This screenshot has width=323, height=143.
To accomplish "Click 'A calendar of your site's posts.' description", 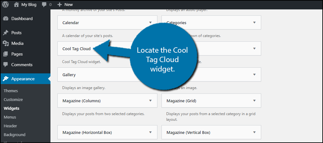I will pyautogui.click(x=88, y=36).
